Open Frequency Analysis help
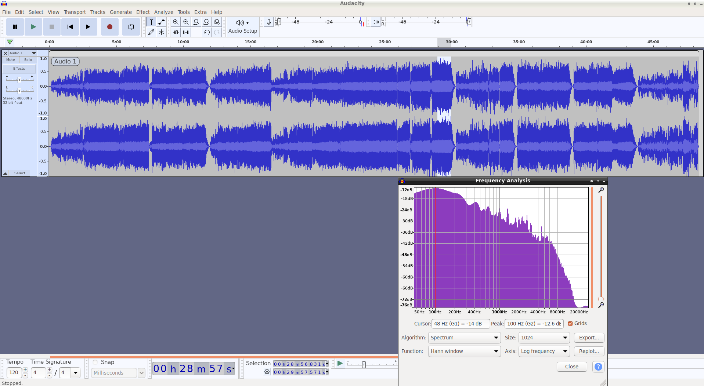 pyautogui.click(x=598, y=367)
